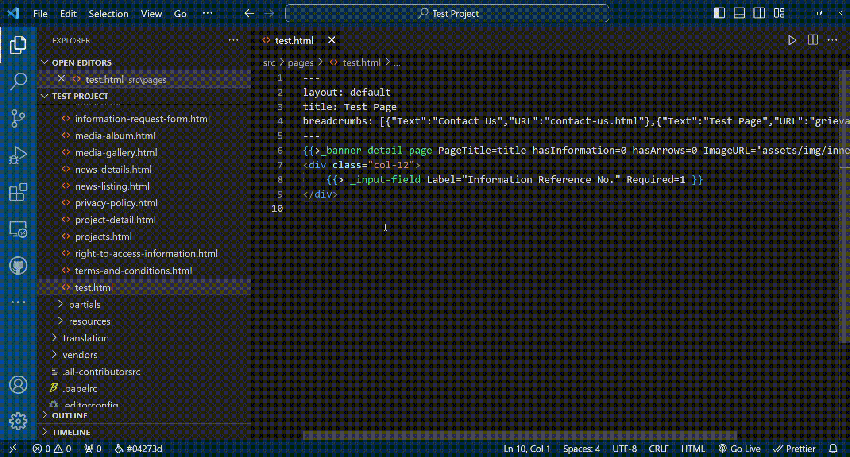Click the ports forwarded indicator showing 0
Viewport: 850px width, 457px height.
click(93, 449)
